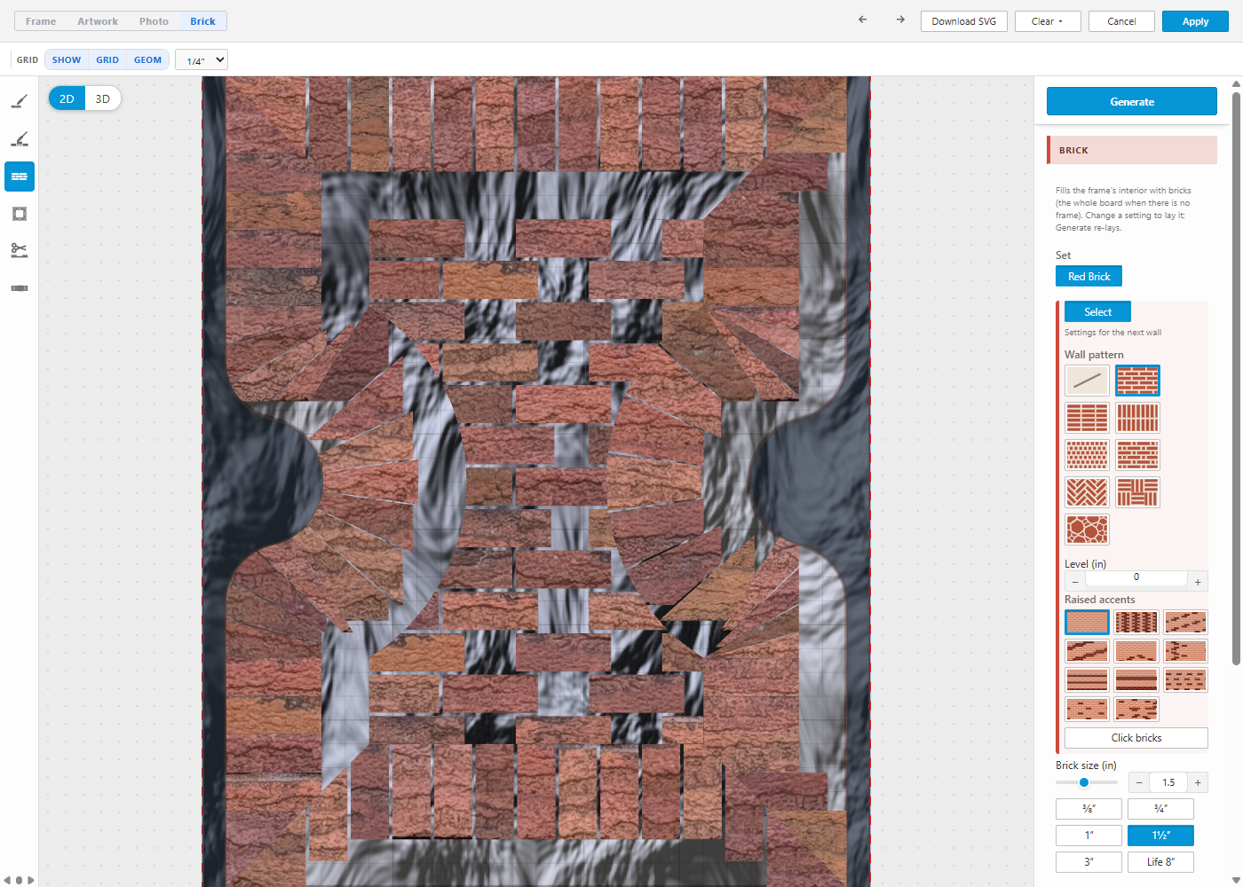Select the scattered diagonal dashes raised accent, first row
The width and height of the screenshot is (1243, 887).
[x=1185, y=622]
